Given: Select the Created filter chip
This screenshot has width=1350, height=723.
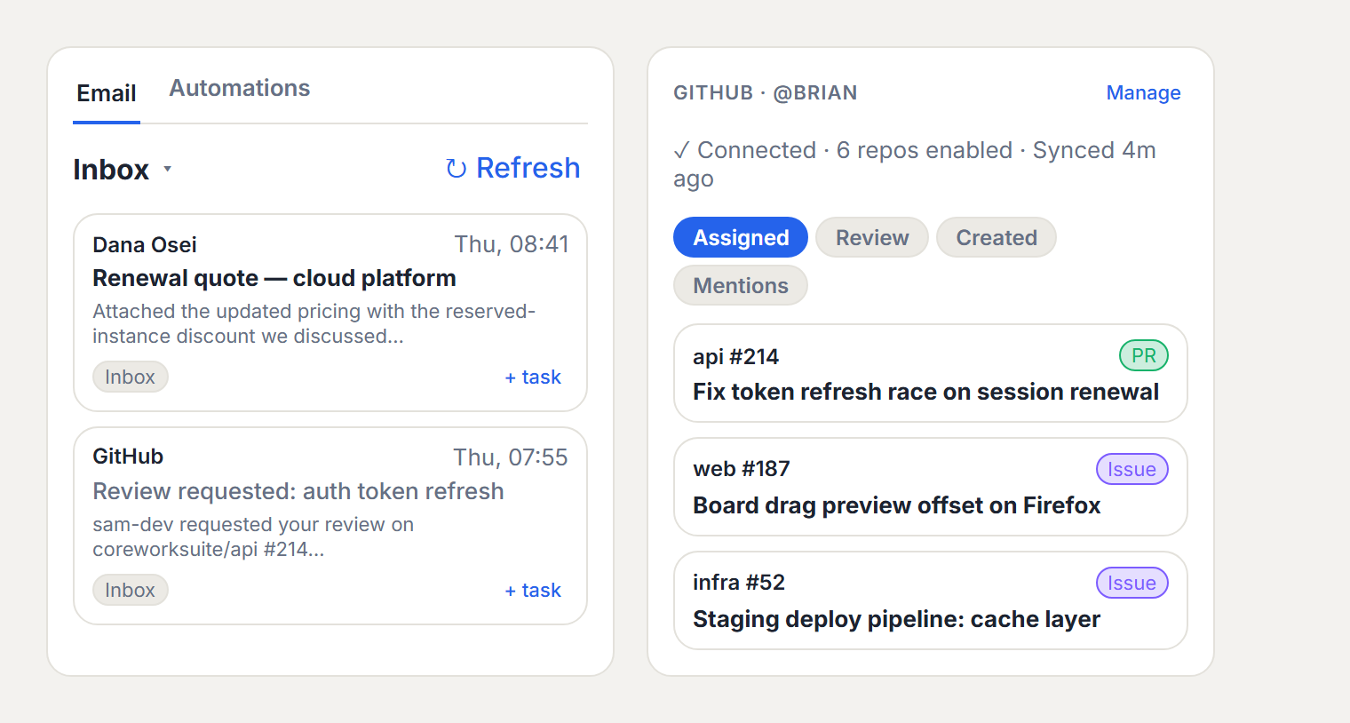Looking at the screenshot, I should pos(997,237).
